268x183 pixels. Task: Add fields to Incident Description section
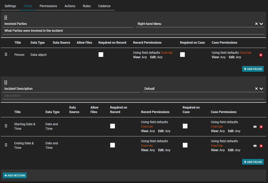(x=253, y=162)
